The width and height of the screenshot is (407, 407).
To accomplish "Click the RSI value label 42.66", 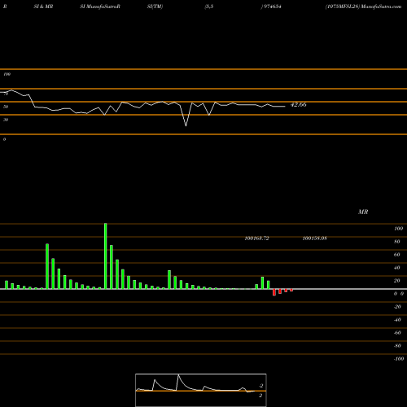I will (298, 104).
